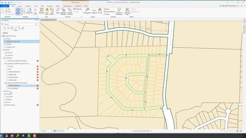Open the Appearance contextual tab
This screenshot has height=138, width=246.
coord(68,6)
